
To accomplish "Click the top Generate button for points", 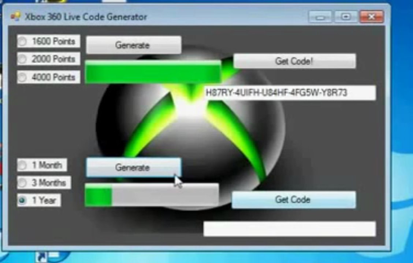I will click(134, 45).
